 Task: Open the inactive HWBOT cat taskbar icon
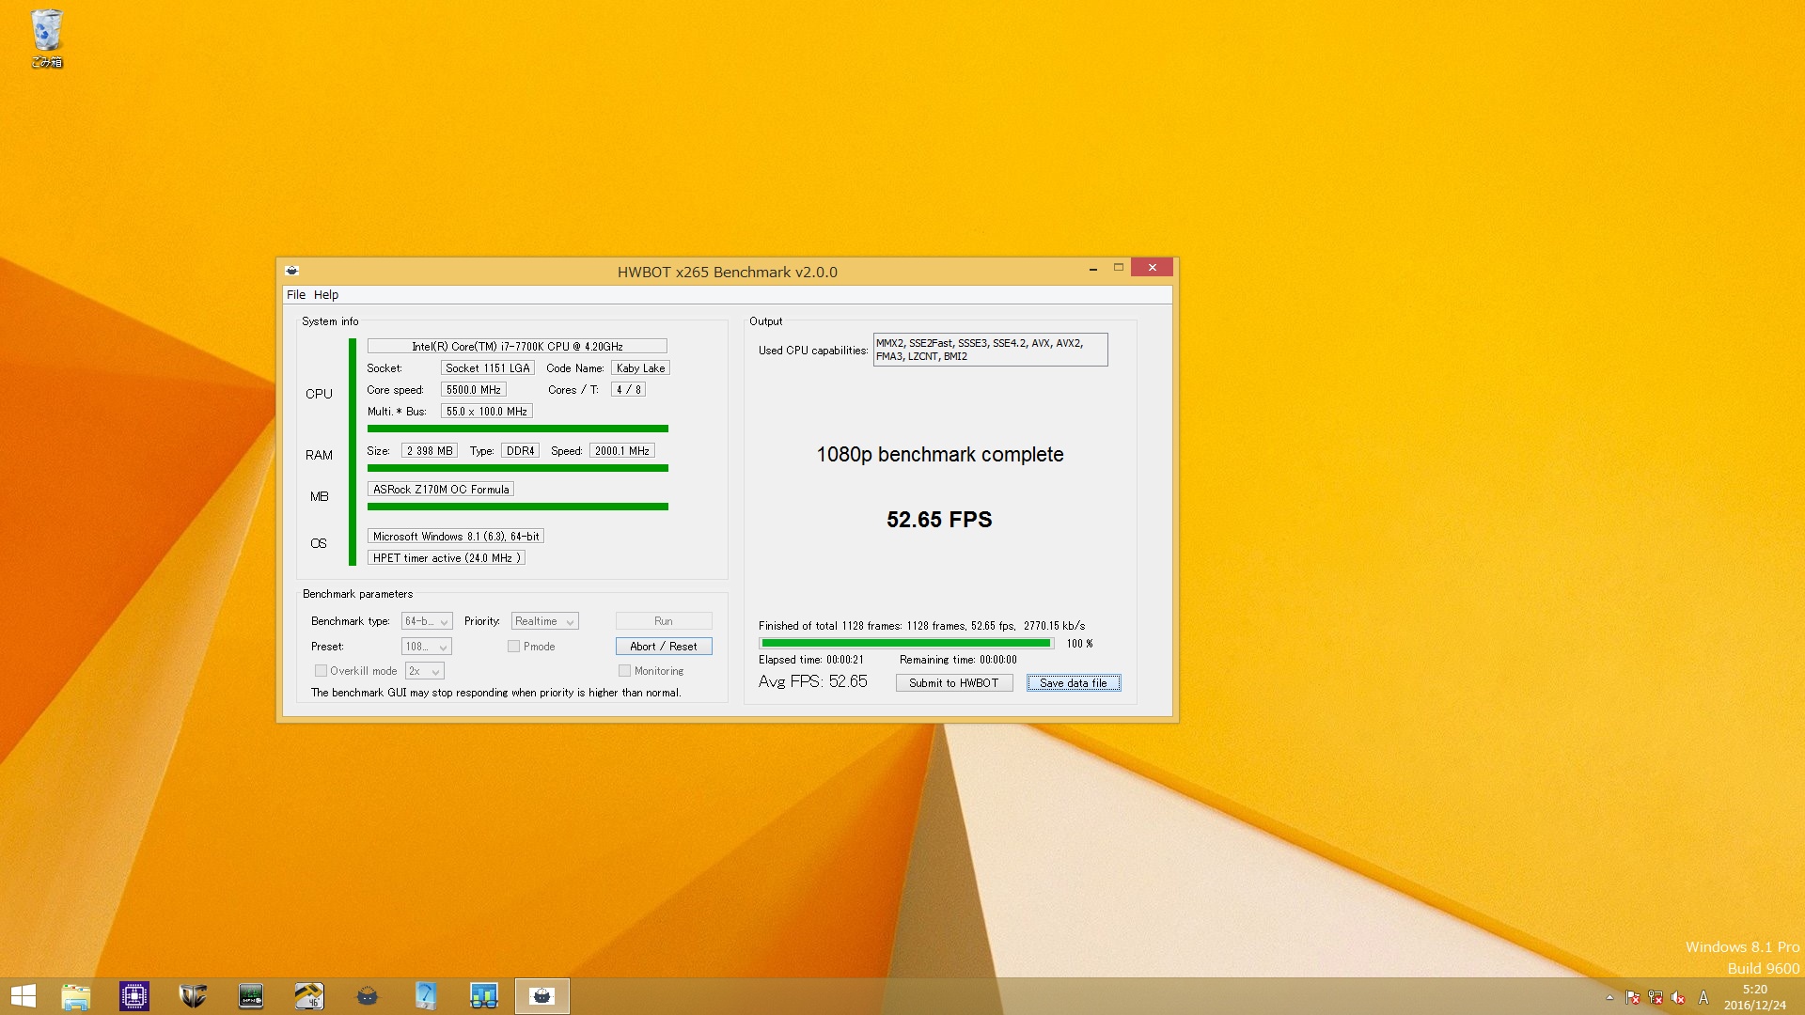(368, 996)
